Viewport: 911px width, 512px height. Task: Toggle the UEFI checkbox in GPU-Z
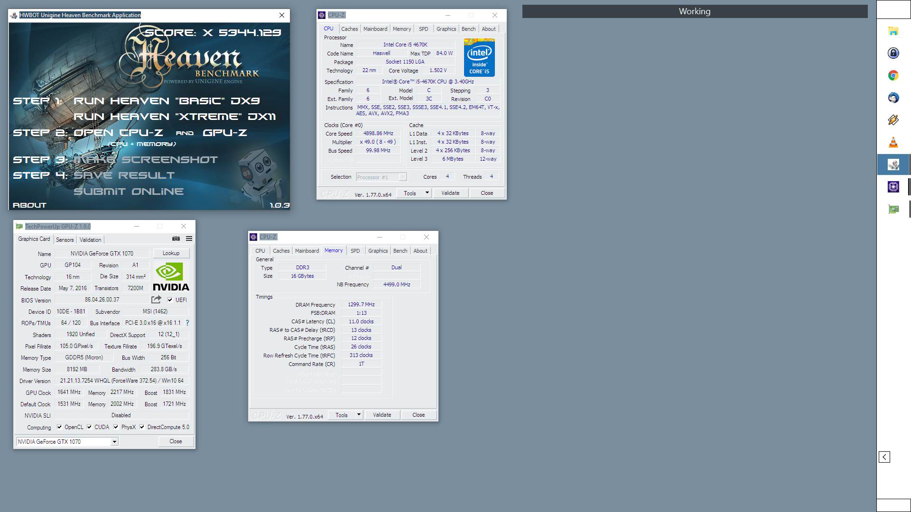[170, 300]
